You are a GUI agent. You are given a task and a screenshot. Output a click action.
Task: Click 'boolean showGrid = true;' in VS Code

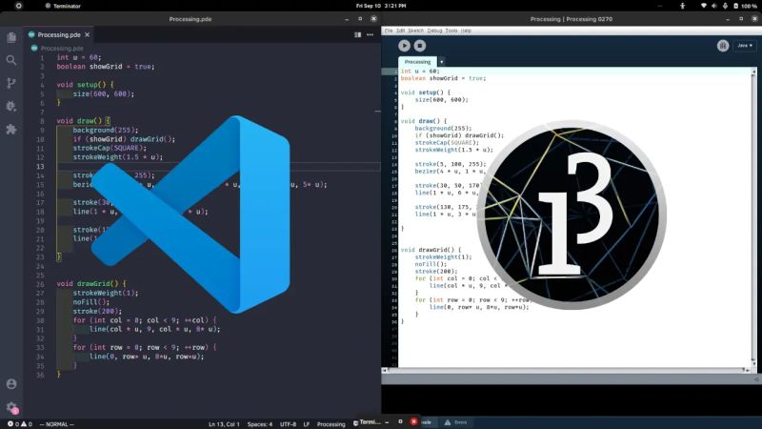click(106, 67)
